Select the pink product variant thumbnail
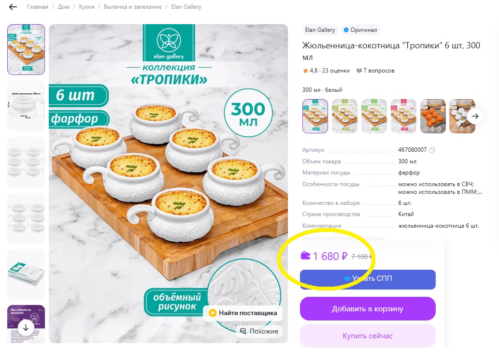The height and width of the screenshot is (363, 499). click(403, 116)
